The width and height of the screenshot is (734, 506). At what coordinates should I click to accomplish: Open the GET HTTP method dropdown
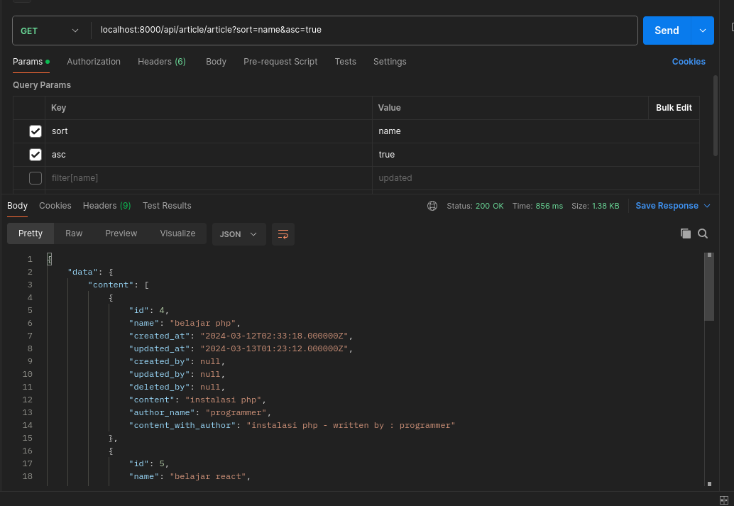(x=50, y=31)
